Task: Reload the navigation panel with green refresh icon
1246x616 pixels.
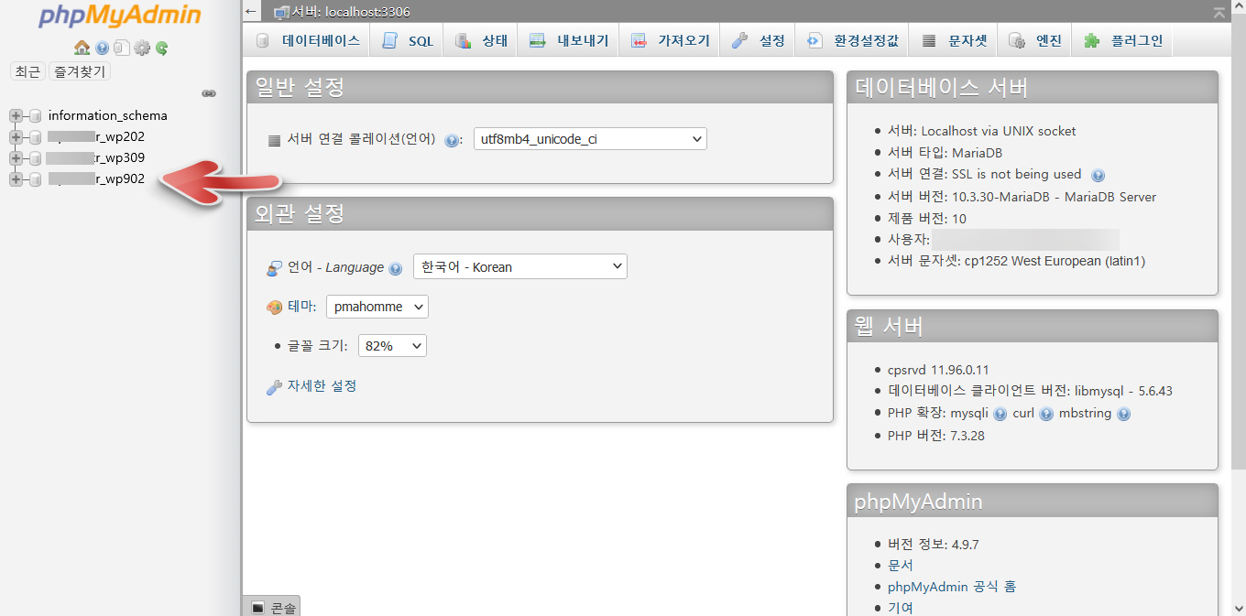Action: tap(161, 48)
